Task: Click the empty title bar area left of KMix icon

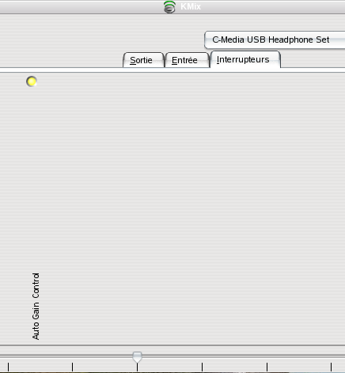Action: (79, 7)
